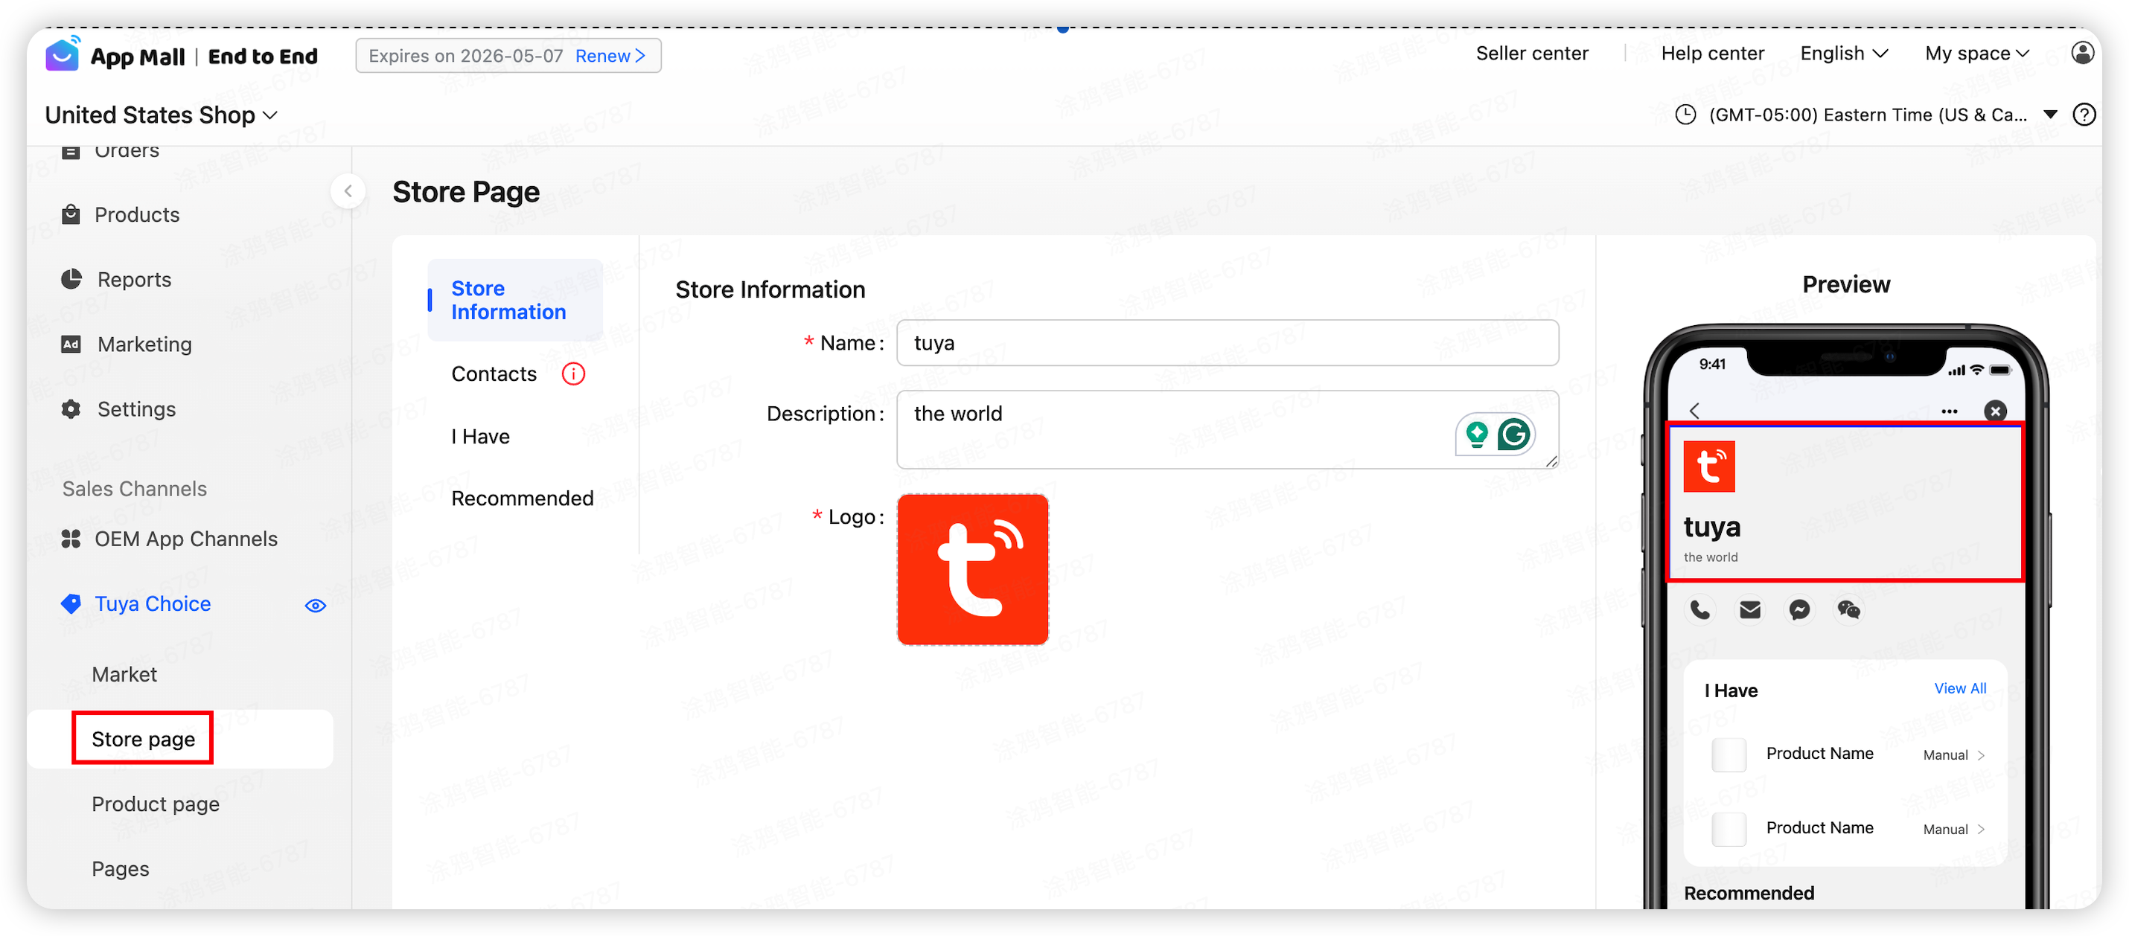Screen dimensions: 2129x936
Task: Click the help question mark icon
Action: pos(2084,115)
